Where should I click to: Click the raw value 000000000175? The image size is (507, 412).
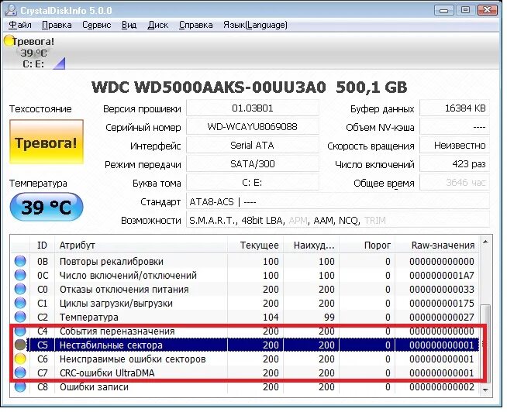pyautogui.click(x=441, y=303)
